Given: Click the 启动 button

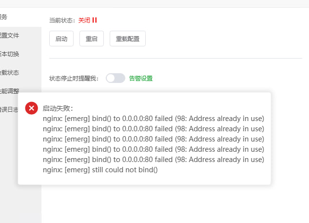Looking at the screenshot, I should (61, 39).
